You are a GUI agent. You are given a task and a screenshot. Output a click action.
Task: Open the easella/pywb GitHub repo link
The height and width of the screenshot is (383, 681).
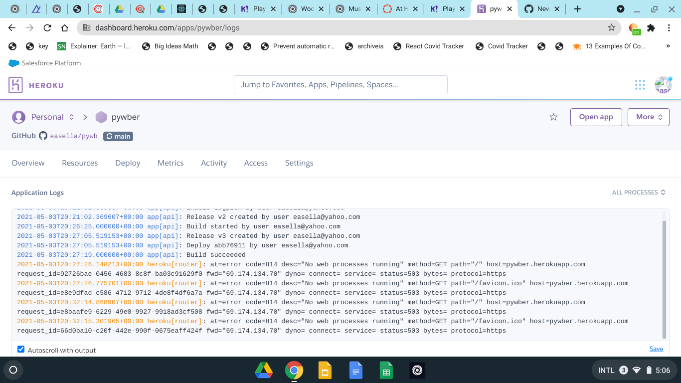click(x=74, y=136)
